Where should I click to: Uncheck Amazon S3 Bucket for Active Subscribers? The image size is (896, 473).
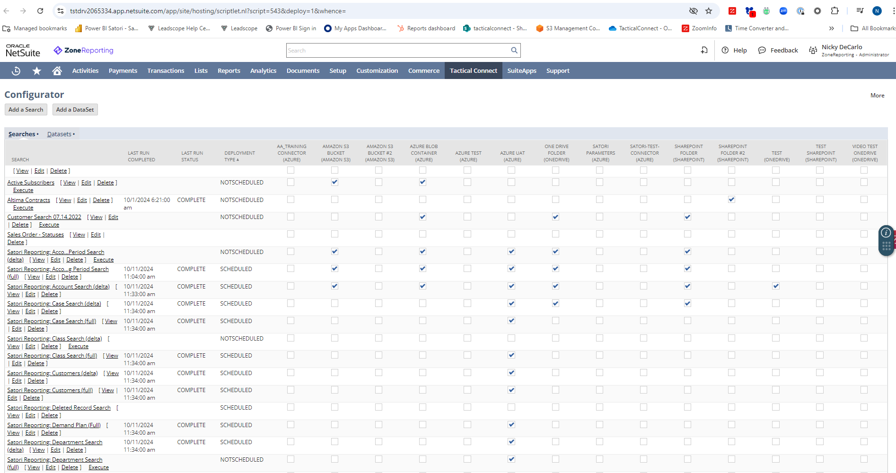coord(335,182)
